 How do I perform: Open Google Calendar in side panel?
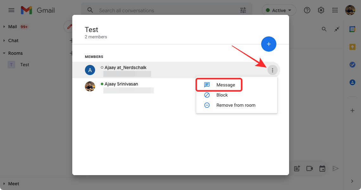tap(352, 29)
